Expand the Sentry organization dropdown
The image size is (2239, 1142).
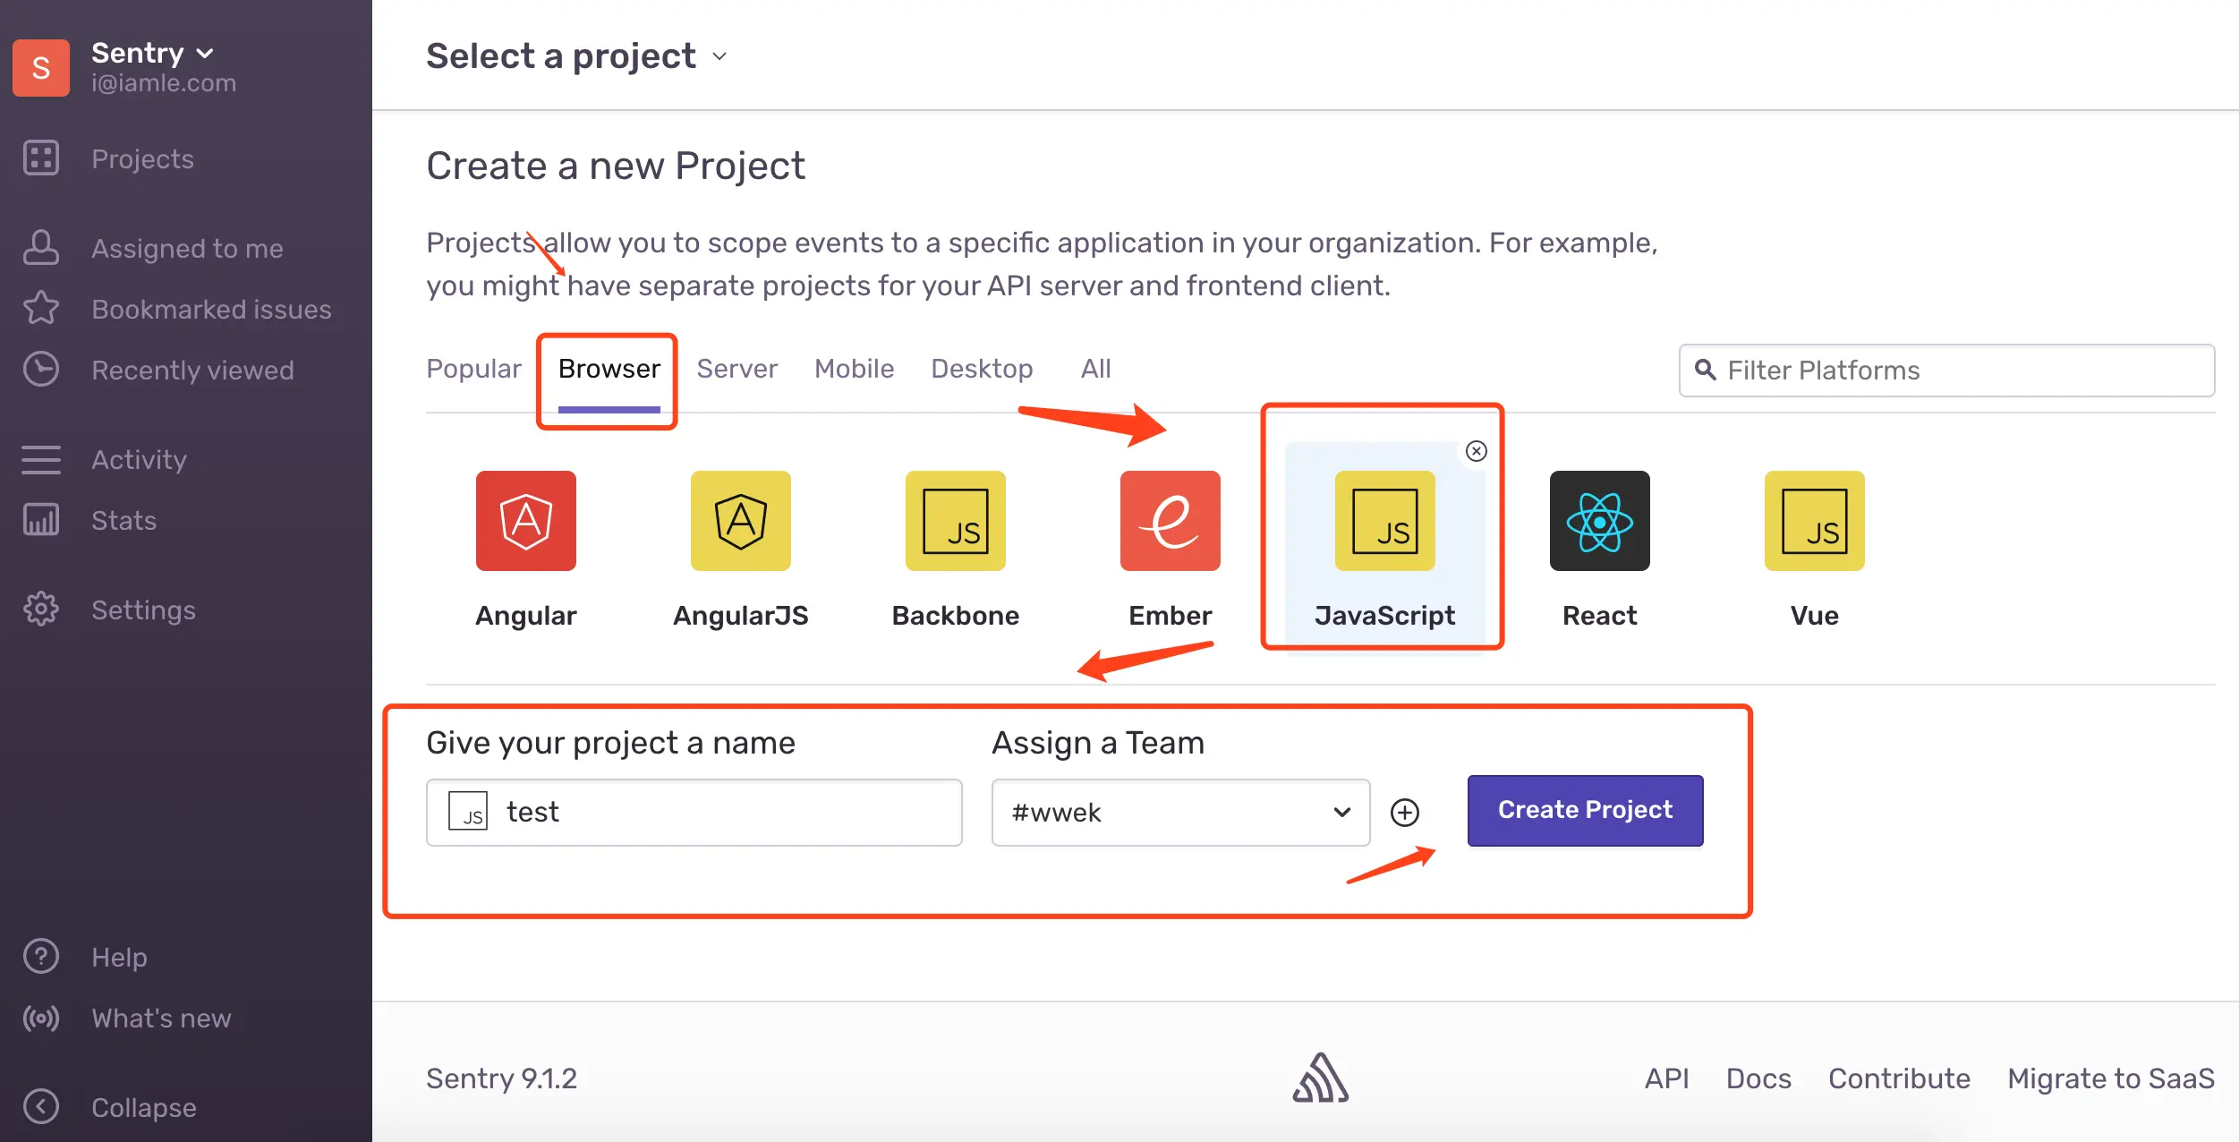(152, 54)
